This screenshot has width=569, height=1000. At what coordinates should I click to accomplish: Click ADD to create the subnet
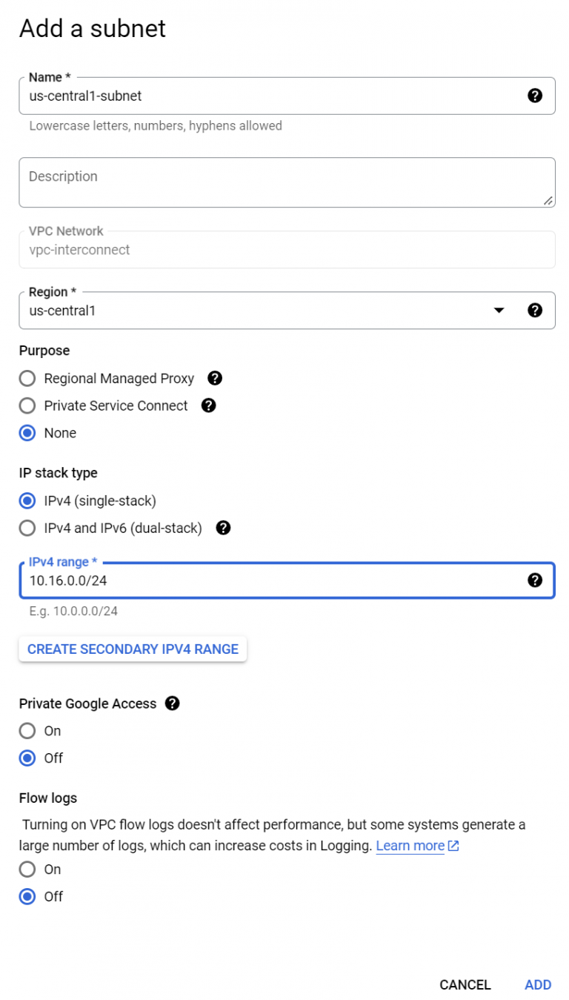[x=538, y=984]
